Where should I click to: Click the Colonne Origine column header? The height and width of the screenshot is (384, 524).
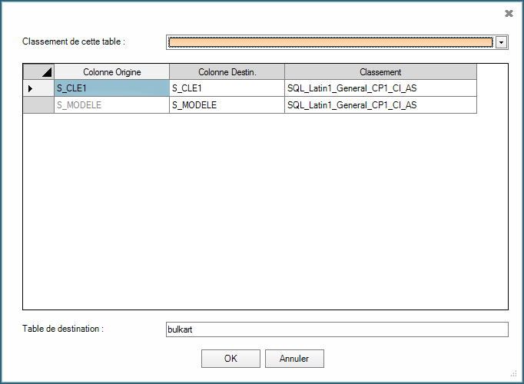coord(111,71)
